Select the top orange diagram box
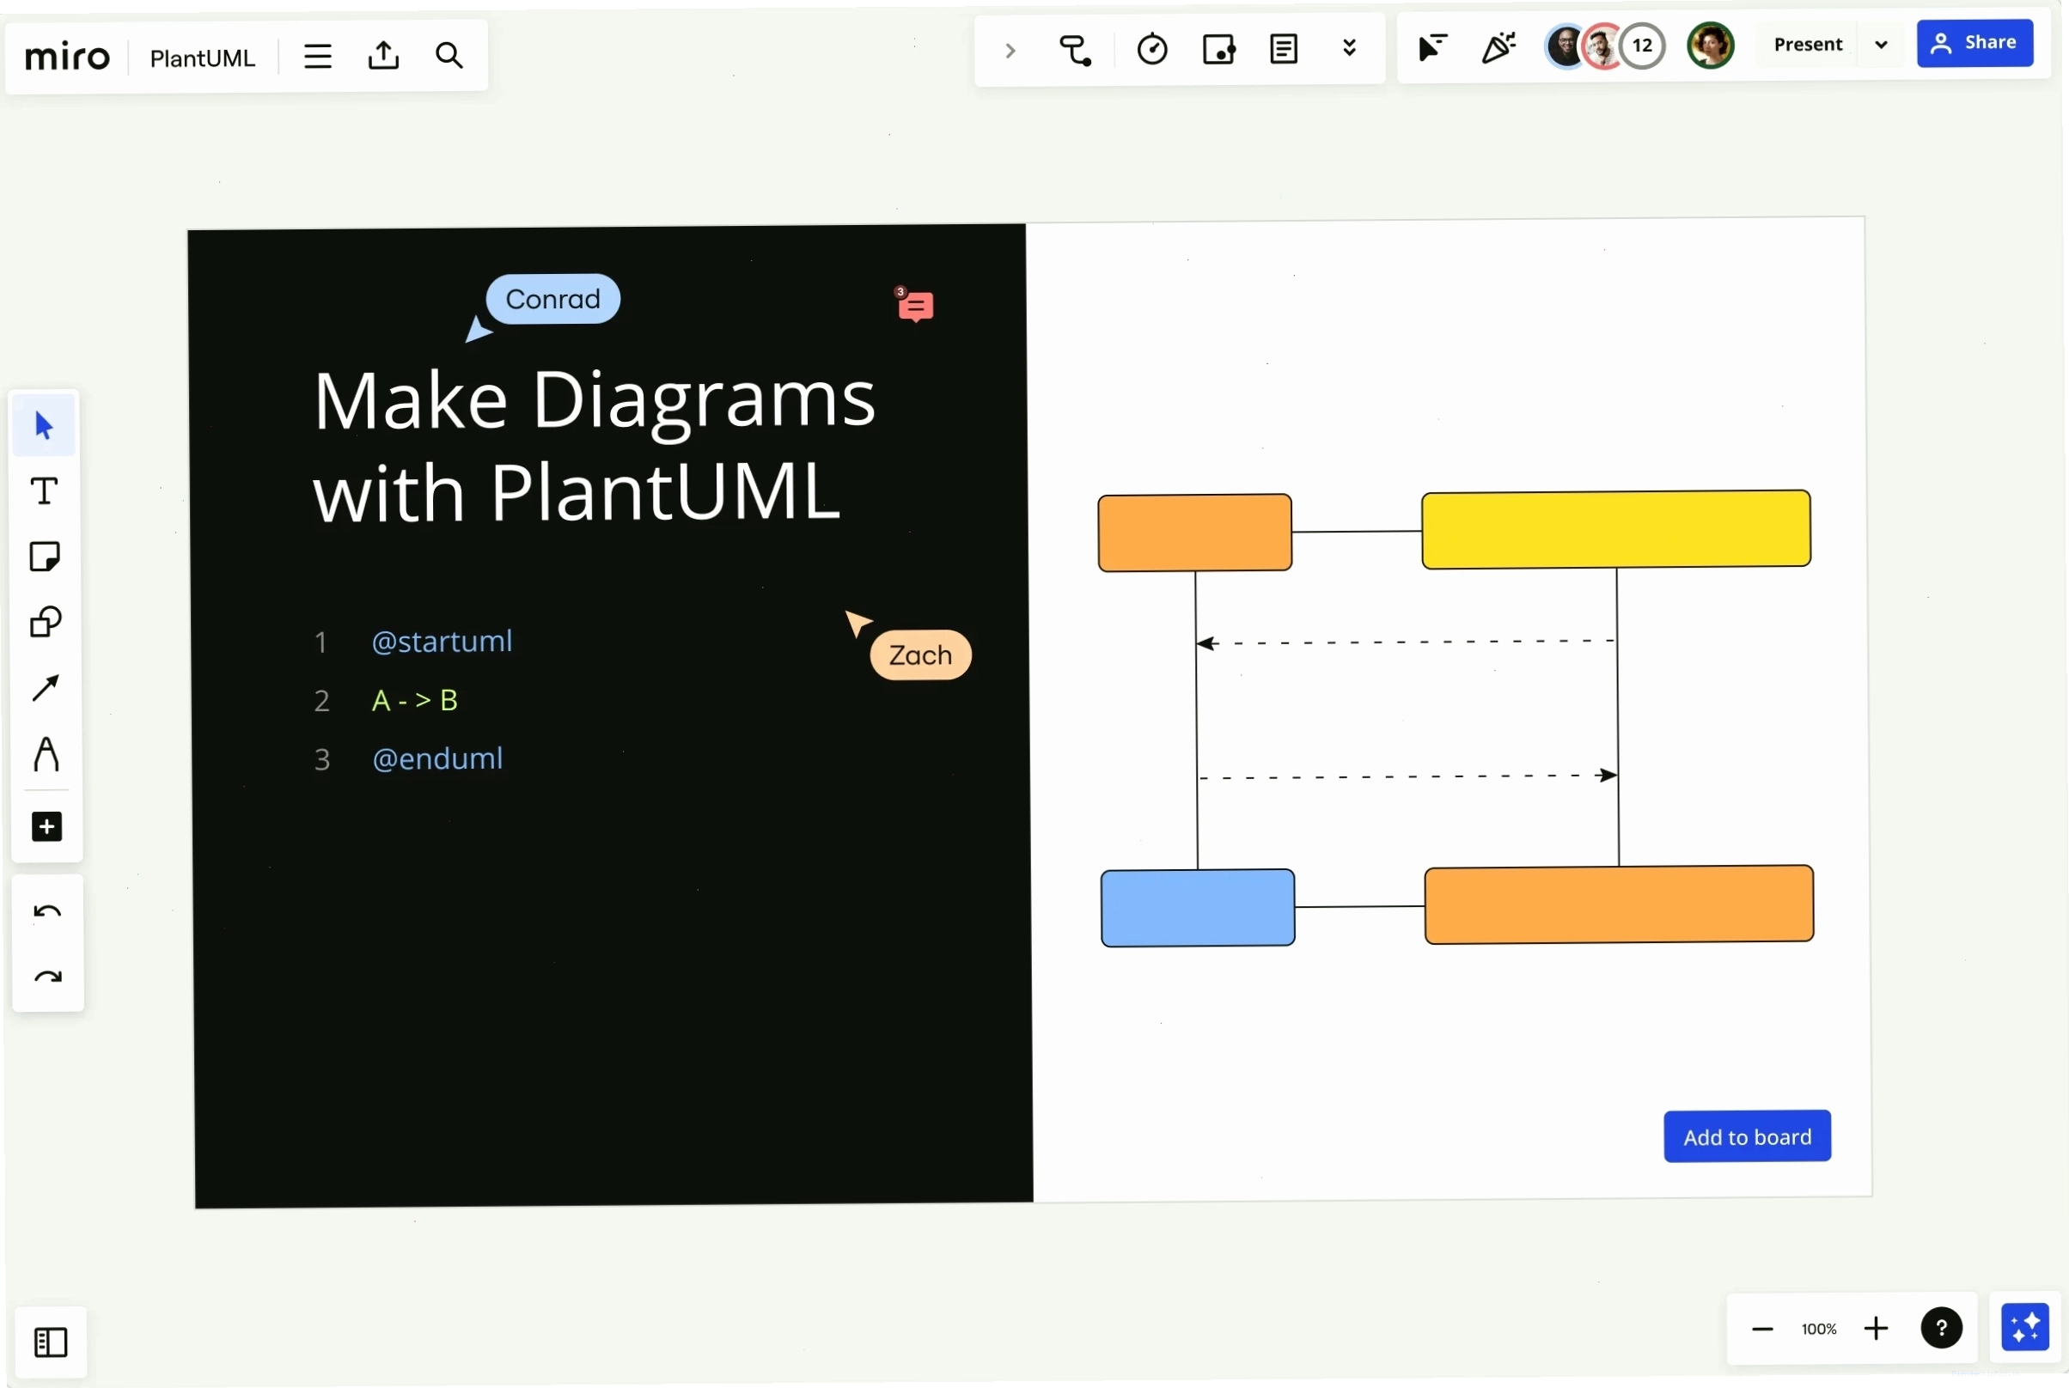Screen dimensions: 2069x1388 tap(1193, 533)
